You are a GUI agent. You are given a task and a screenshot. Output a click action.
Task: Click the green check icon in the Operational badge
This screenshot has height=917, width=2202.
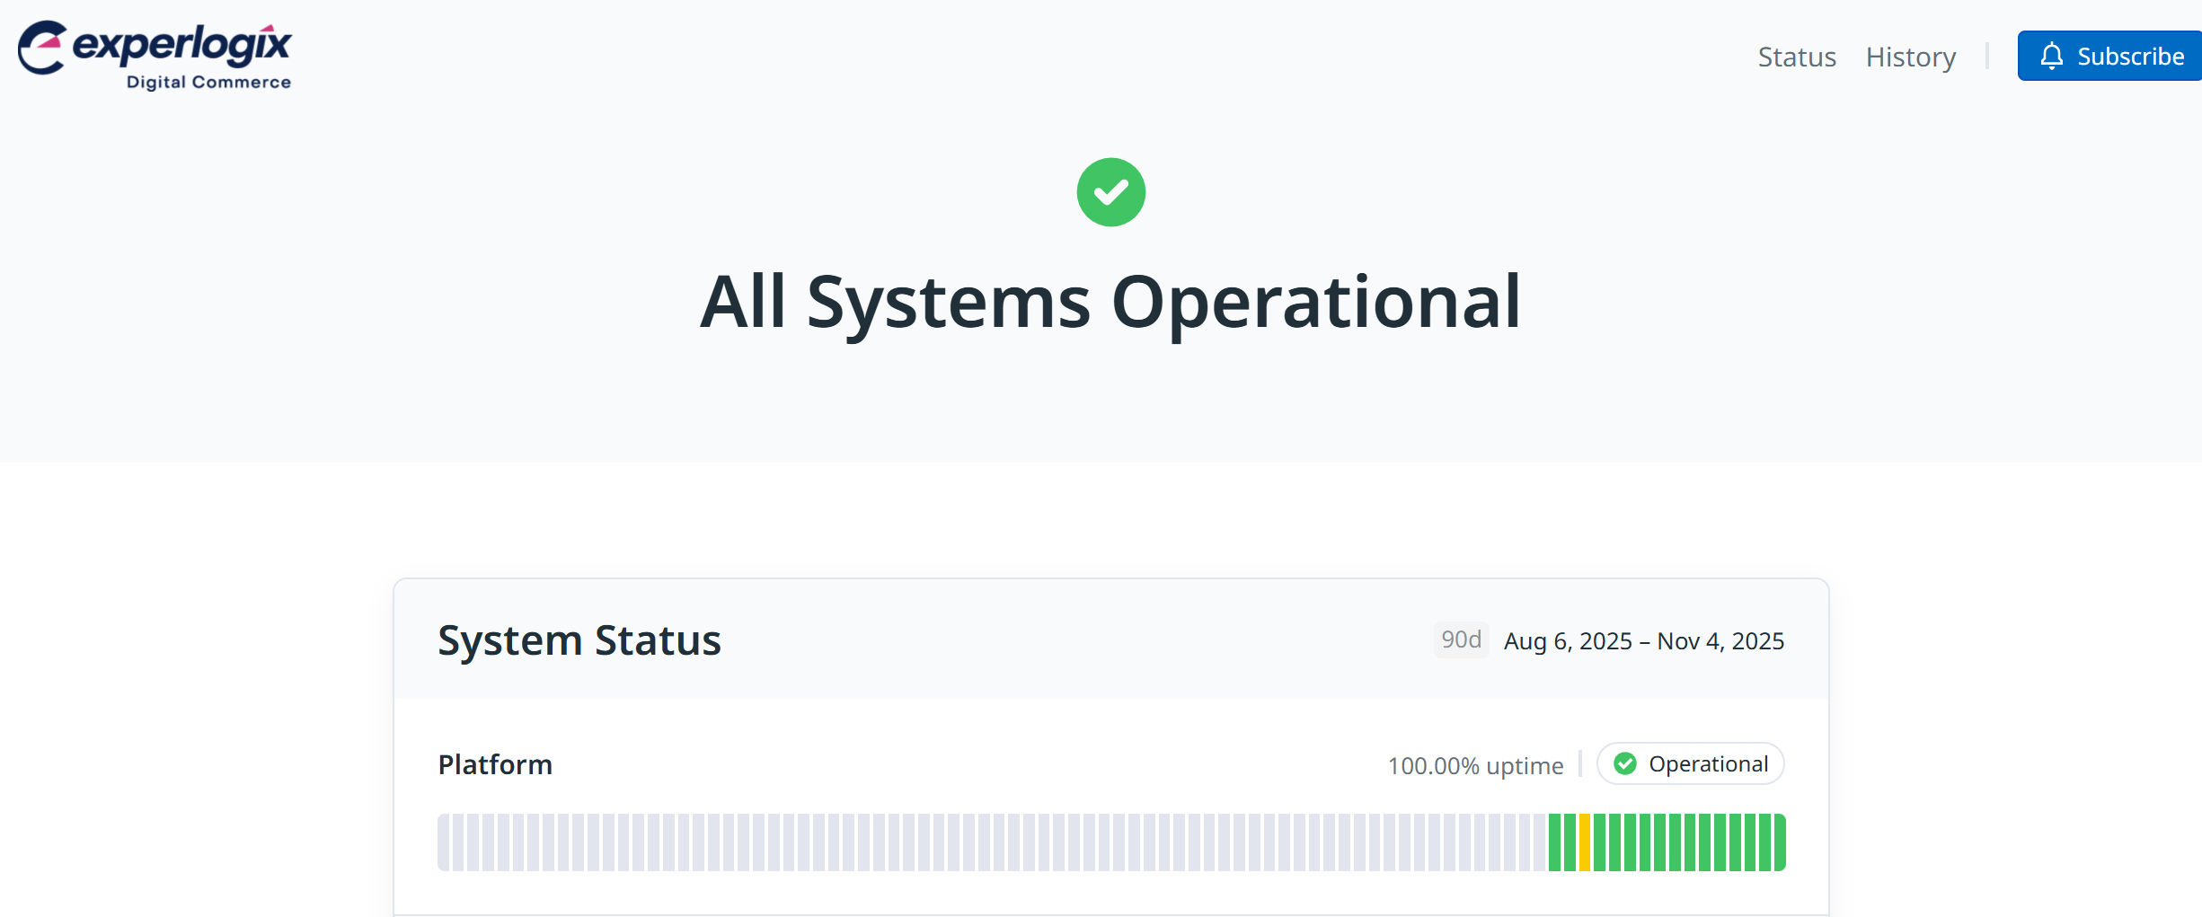pyautogui.click(x=1624, y=763)
